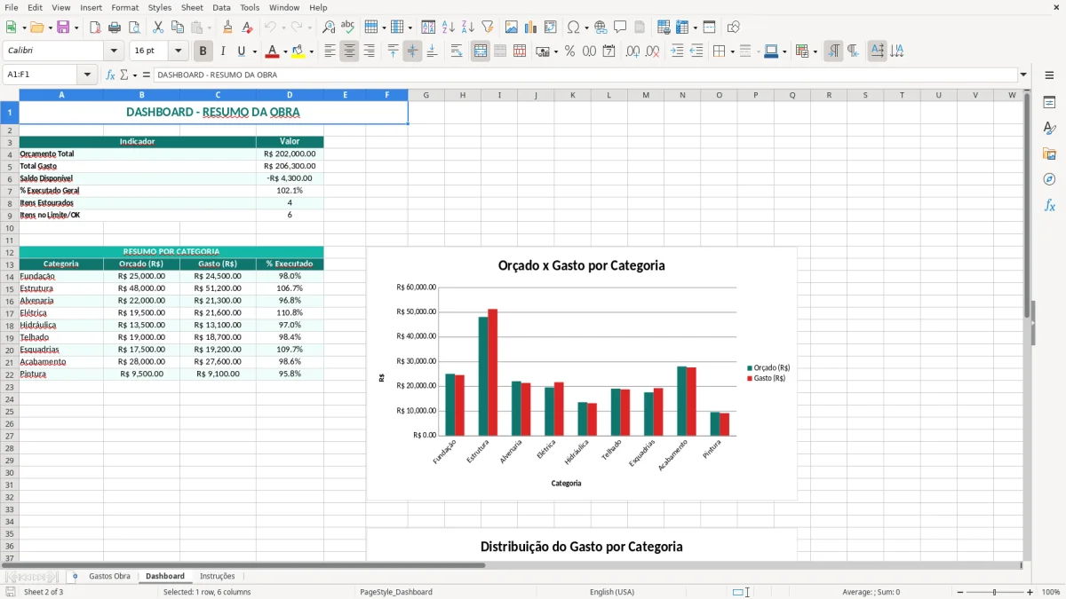Image resolution: width=1066 pixels, height=599 pixels.
Task: Open the Function Wizard
Action: pos(111,75)
